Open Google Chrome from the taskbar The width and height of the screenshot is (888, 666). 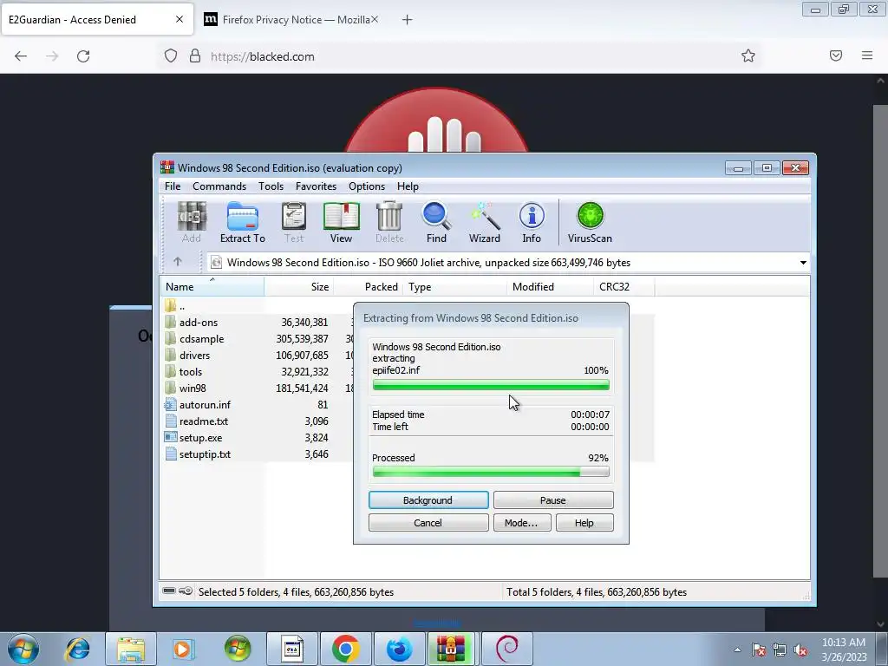coord(345,649)
